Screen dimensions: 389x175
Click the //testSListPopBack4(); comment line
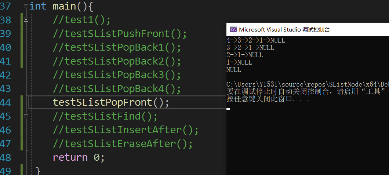(x=117, y=89)
